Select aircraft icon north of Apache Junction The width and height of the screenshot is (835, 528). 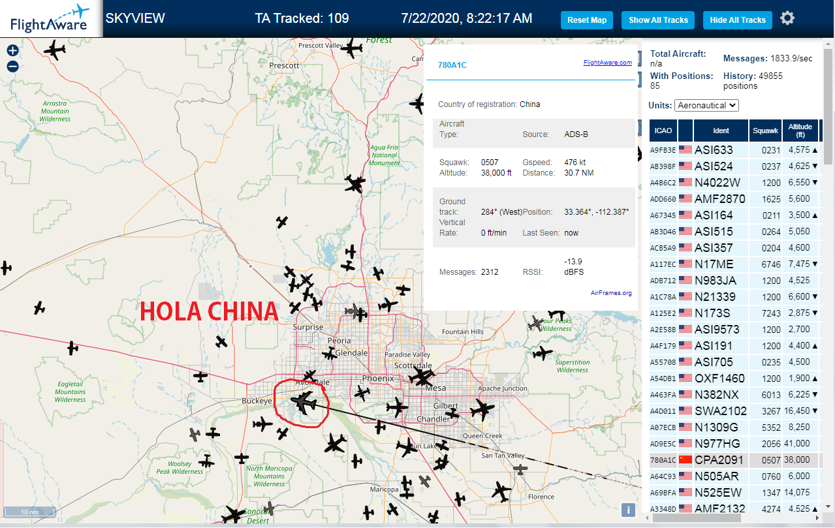[542, 353]
